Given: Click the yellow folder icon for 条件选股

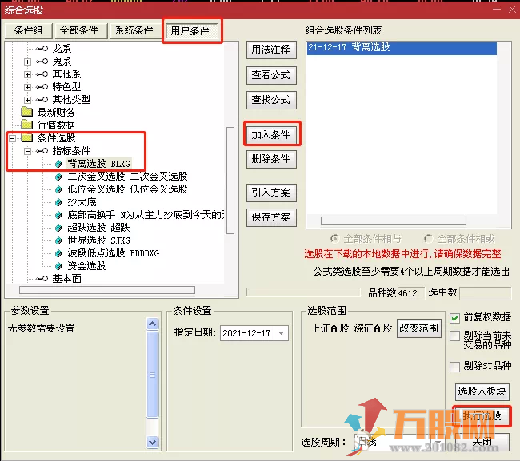Looking at the screenshot, I should click(27, 137).
